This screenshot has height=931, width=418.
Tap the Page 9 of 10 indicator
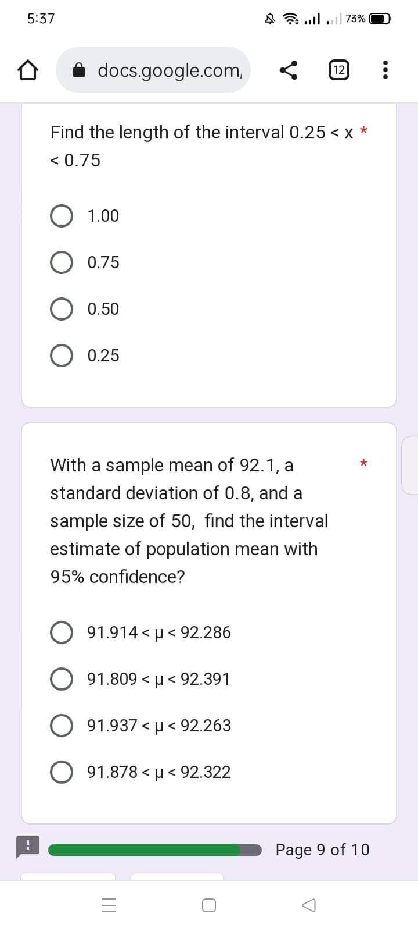[323, 849]
